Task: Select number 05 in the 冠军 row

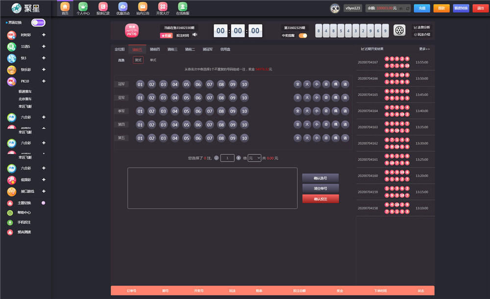Action: point(186,84)
